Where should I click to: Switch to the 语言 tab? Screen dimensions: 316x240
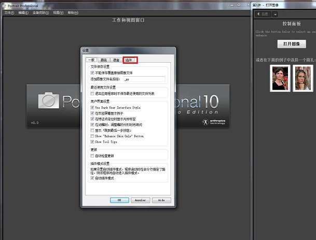click(116, 60)
